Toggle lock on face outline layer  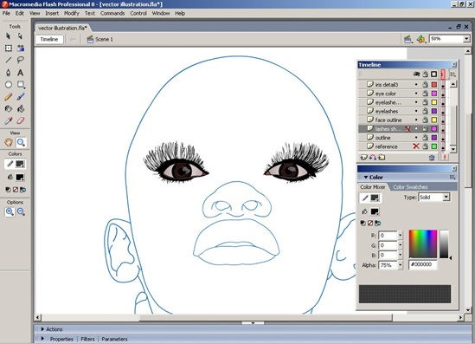[425, 120]
